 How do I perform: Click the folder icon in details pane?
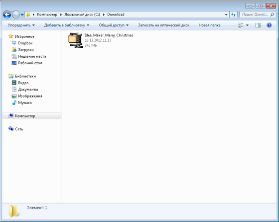tap(14, 211)
